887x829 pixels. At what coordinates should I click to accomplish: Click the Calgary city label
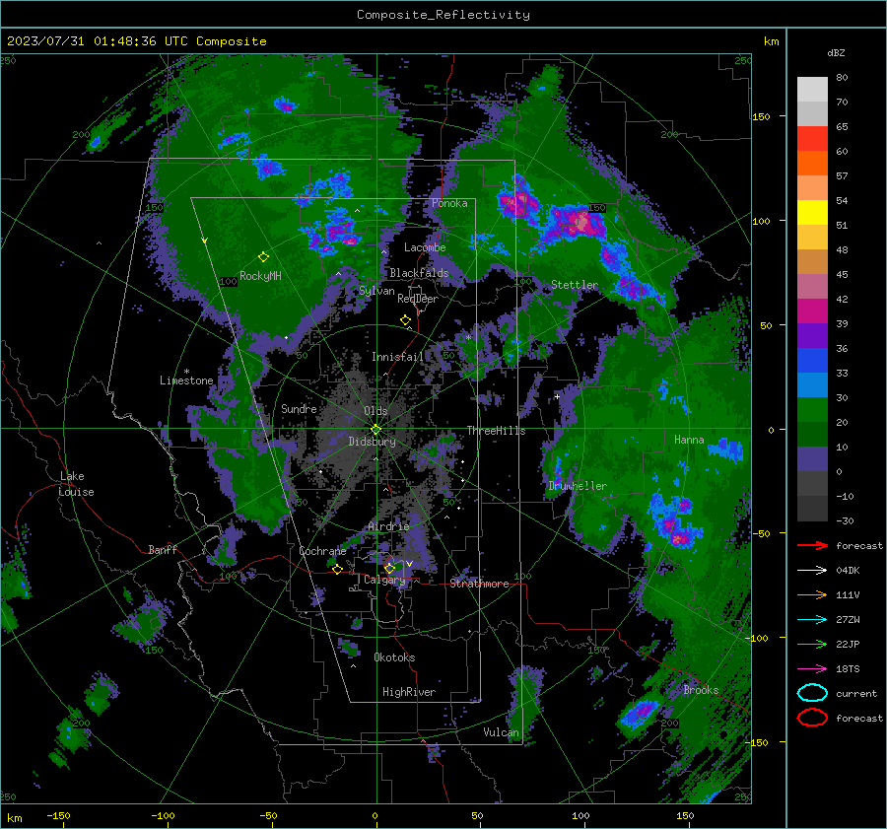(384, 580)
